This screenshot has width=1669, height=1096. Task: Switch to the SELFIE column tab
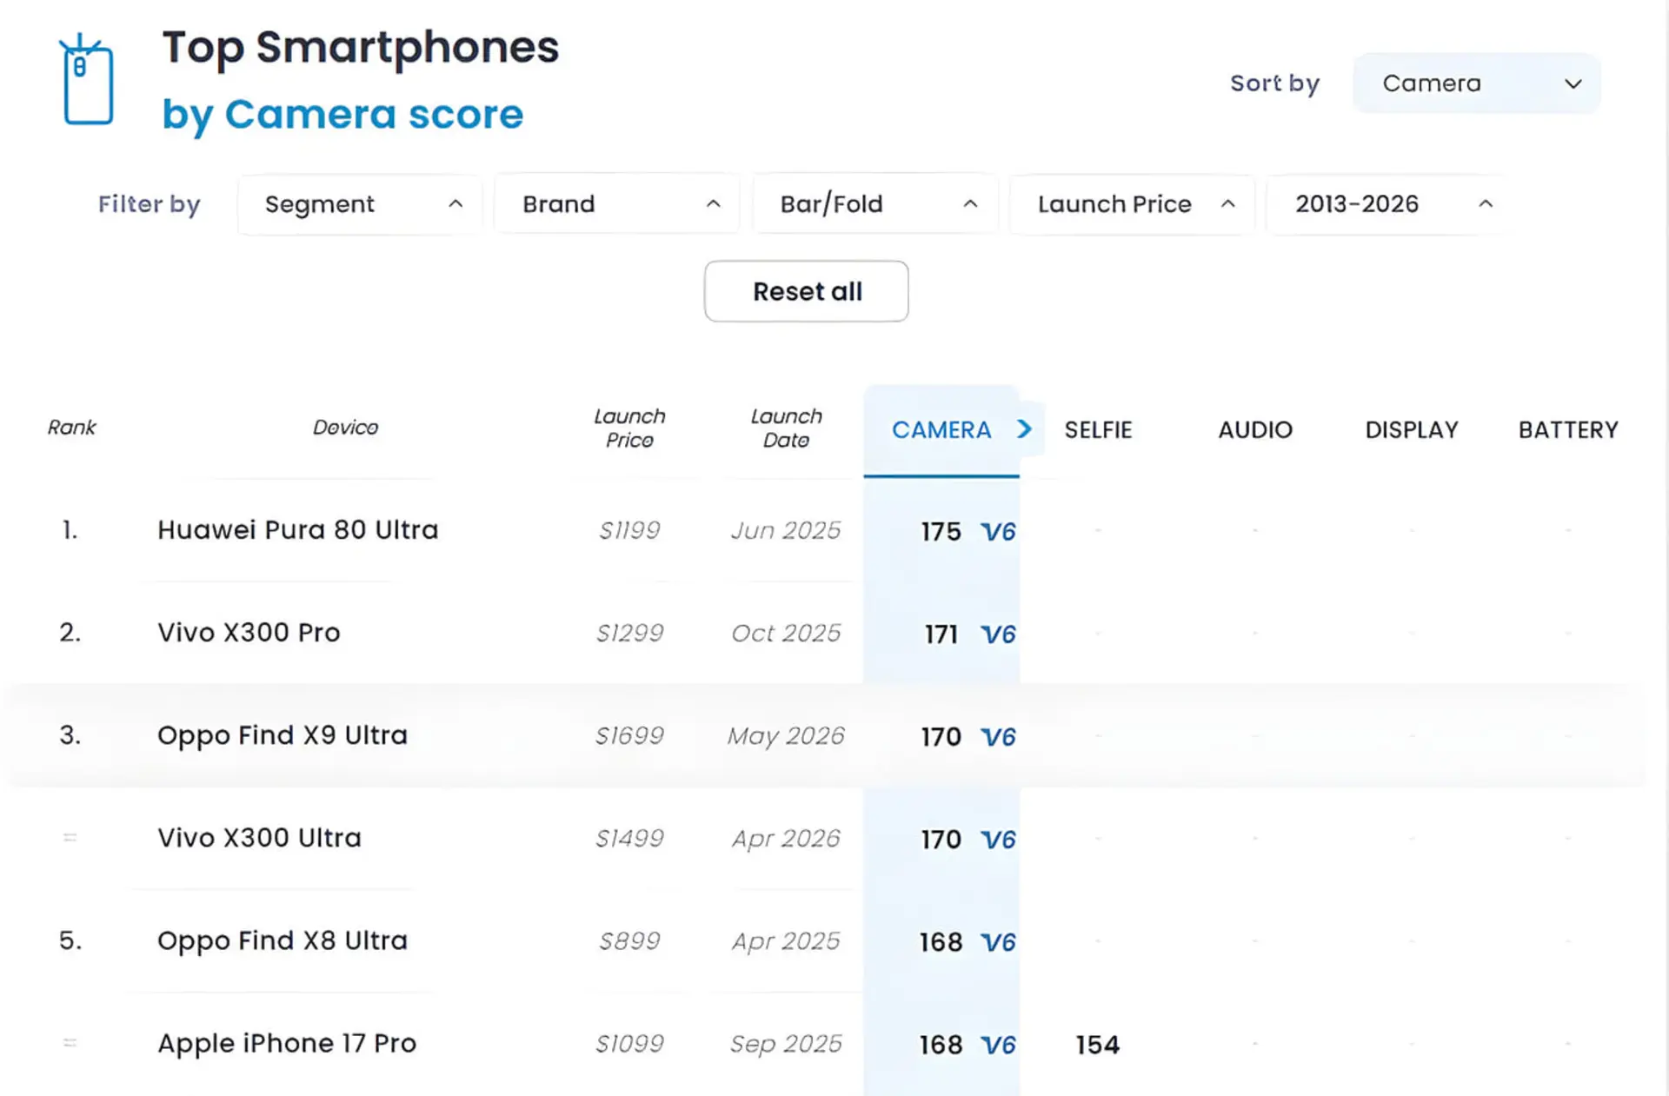[x=1098, y=430]
